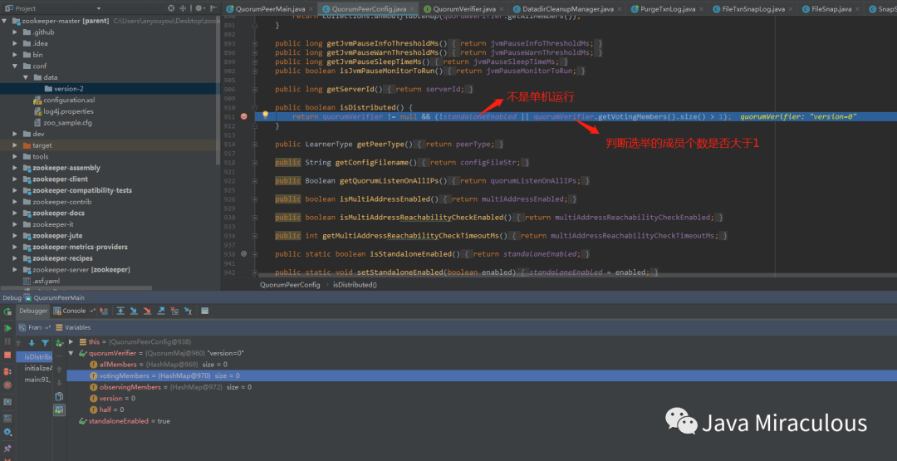Stop the debug session with the red square icon
Image resolution: width=897 pixels, height=461 pixels.
tap(7, 356)
